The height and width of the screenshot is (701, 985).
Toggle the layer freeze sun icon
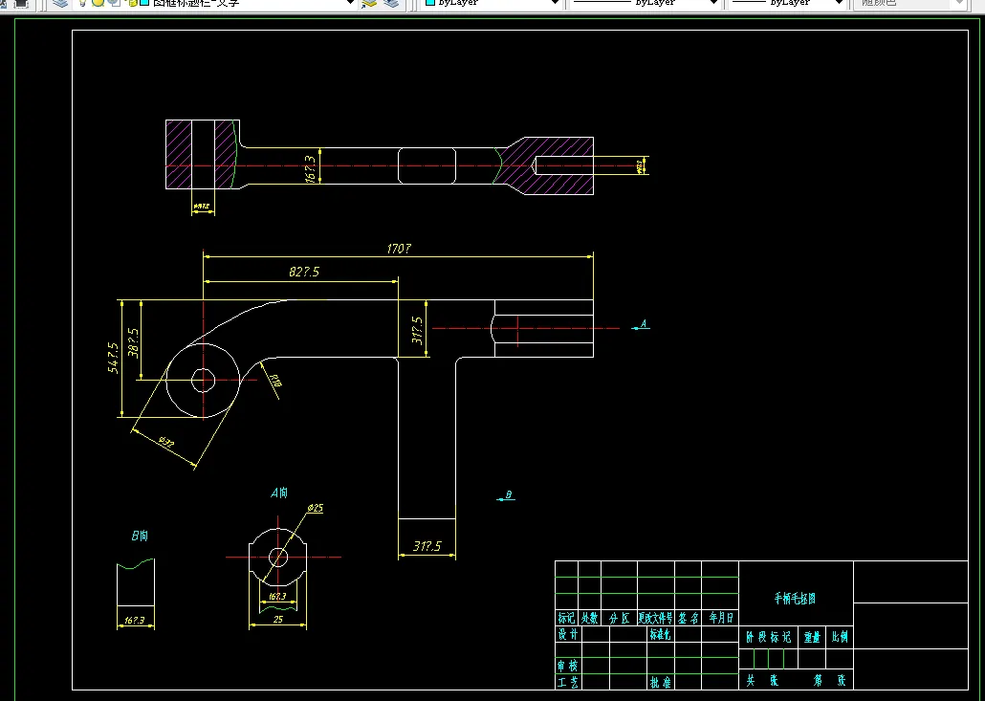[x=98, y=3]
